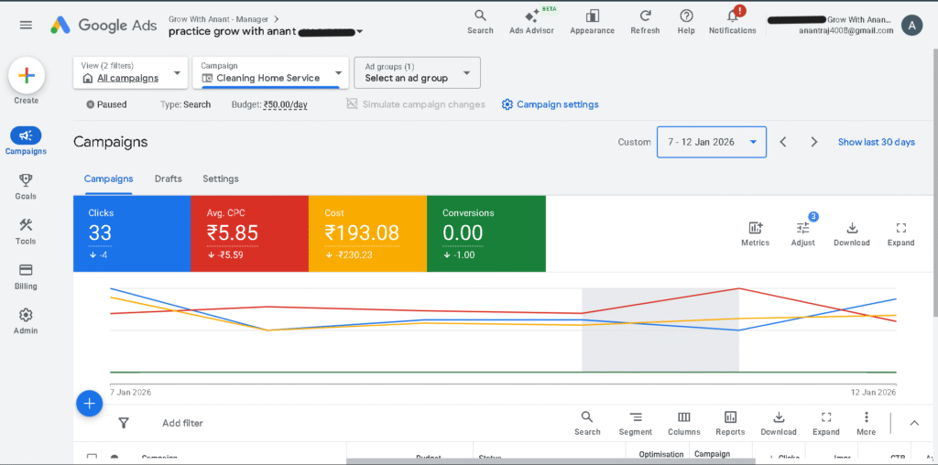The image size is (938, 465).
Task: Toggle the Avg. CPC metric card
Action: 249,233
